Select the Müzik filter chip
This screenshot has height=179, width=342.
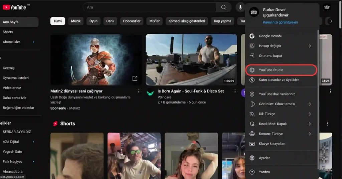[x=76, y=21]
